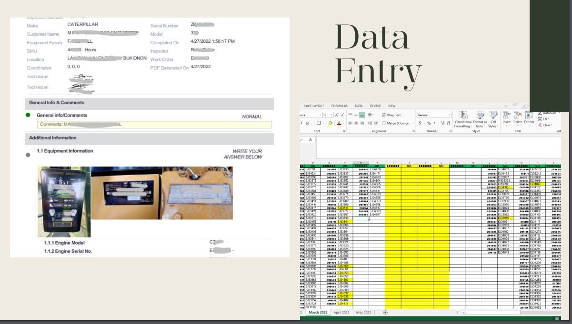Pick the red font color button
The image size is (572, 324).
[x=339, y=123]
